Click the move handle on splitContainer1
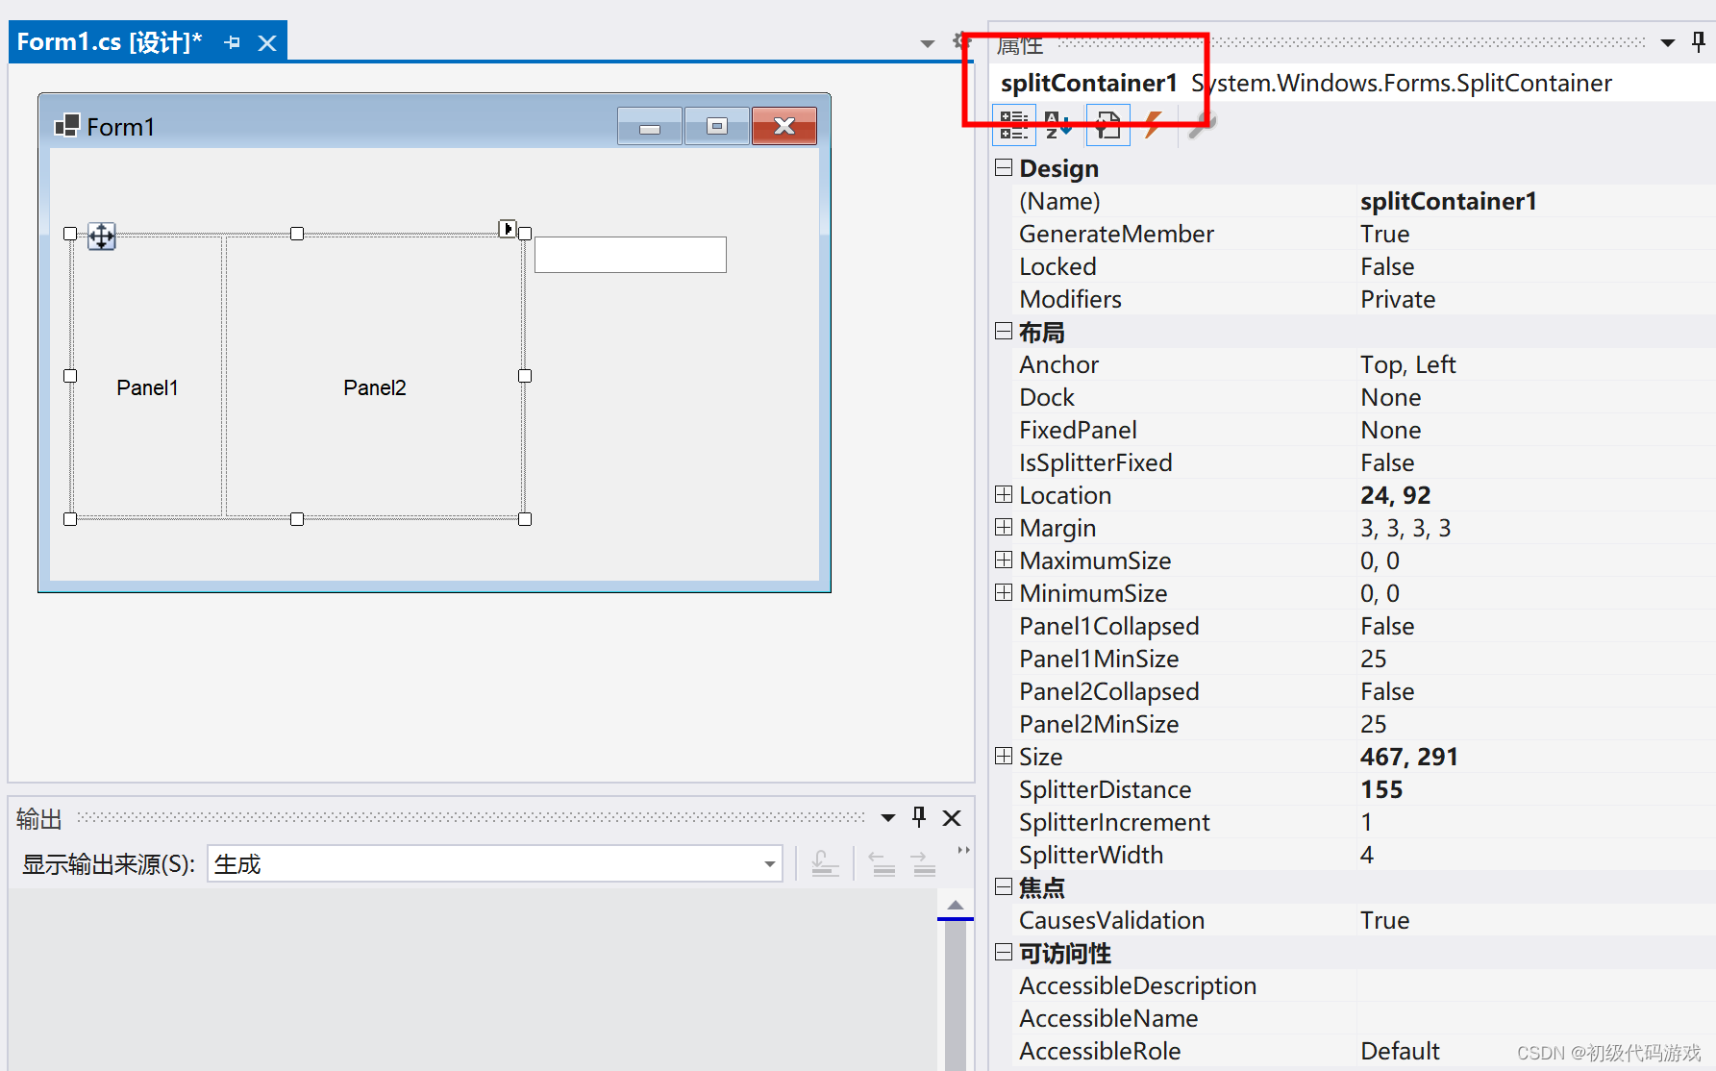Image resolution: width=1716 pixels, height=1071 pixels. [102, 237]
